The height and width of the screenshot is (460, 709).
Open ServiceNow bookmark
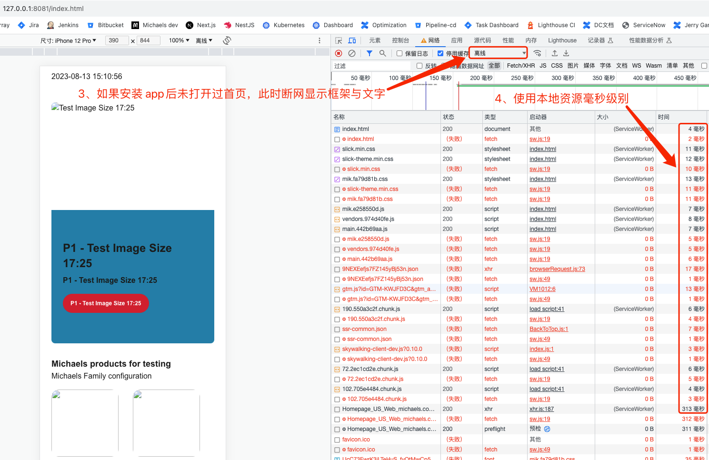[x=644, y=25]
